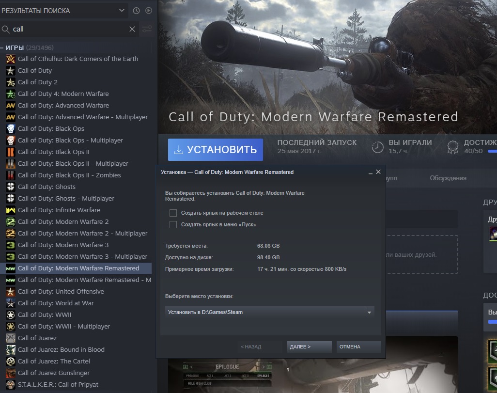Screen dimensions: 497x393
Task: Clear the search field with the X icon
Action: [132, 29]
